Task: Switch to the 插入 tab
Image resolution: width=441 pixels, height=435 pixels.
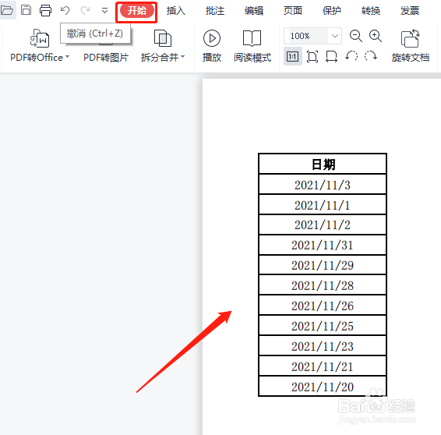Action: (176, 11)
